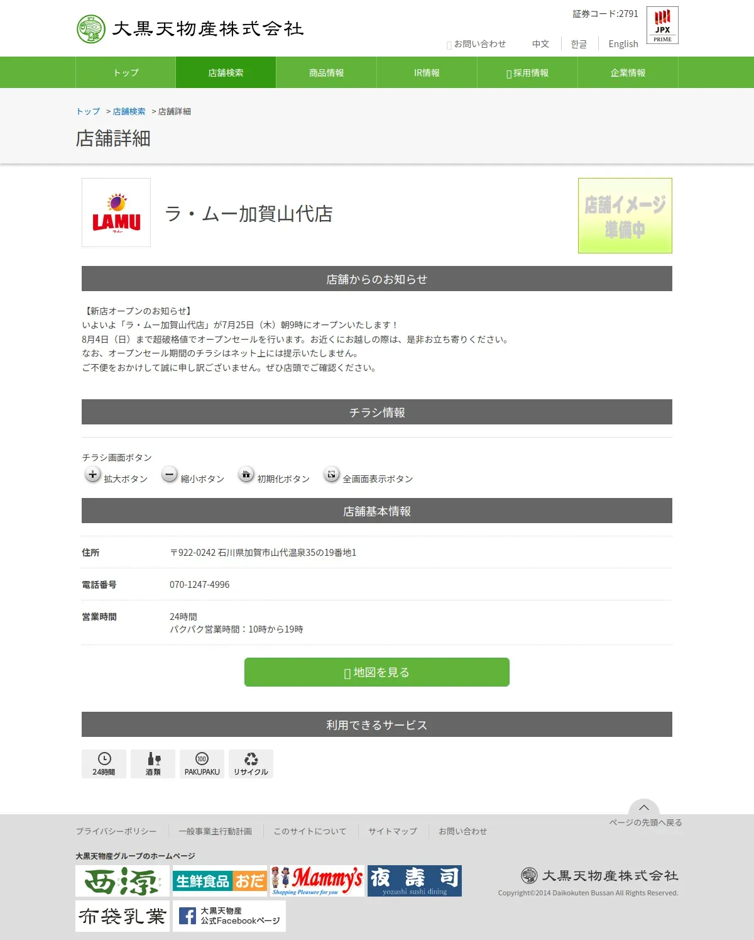This screenshot has height=940, width=754.
Task: Click the store name ラ・ムー加賀山代店
Action: coord(249,214)
